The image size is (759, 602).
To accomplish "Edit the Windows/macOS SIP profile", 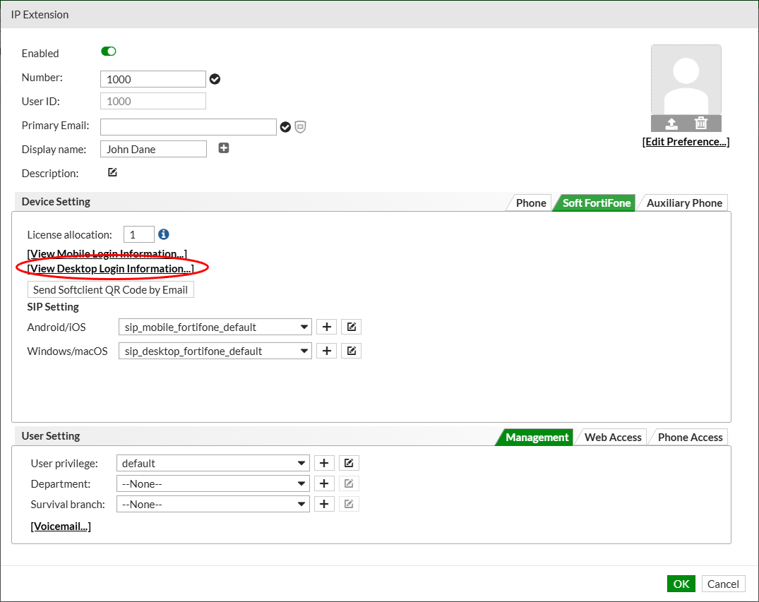I will (352, 351).
